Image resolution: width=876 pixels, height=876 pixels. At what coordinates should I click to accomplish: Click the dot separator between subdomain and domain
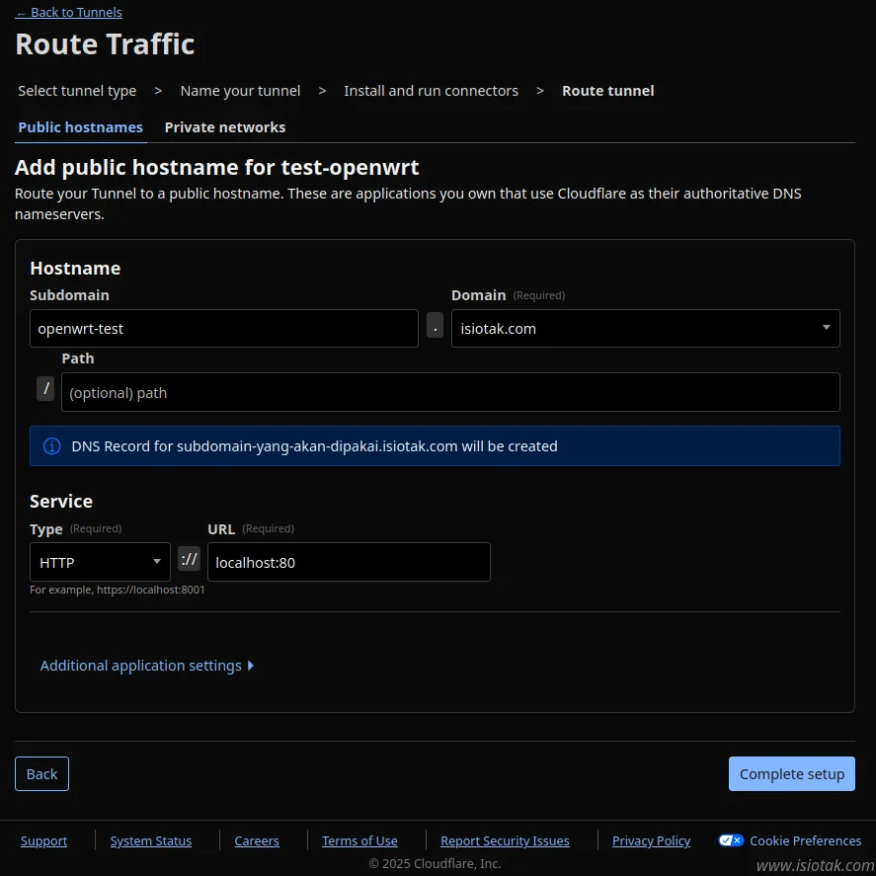point(435,325)
